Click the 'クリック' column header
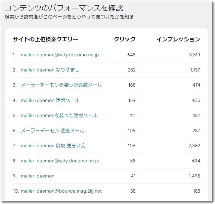The height and width of the screenshot is (204, 215). point(125,39)
